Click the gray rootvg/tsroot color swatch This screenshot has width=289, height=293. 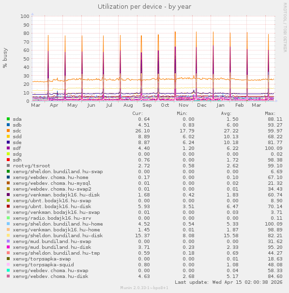8,165
